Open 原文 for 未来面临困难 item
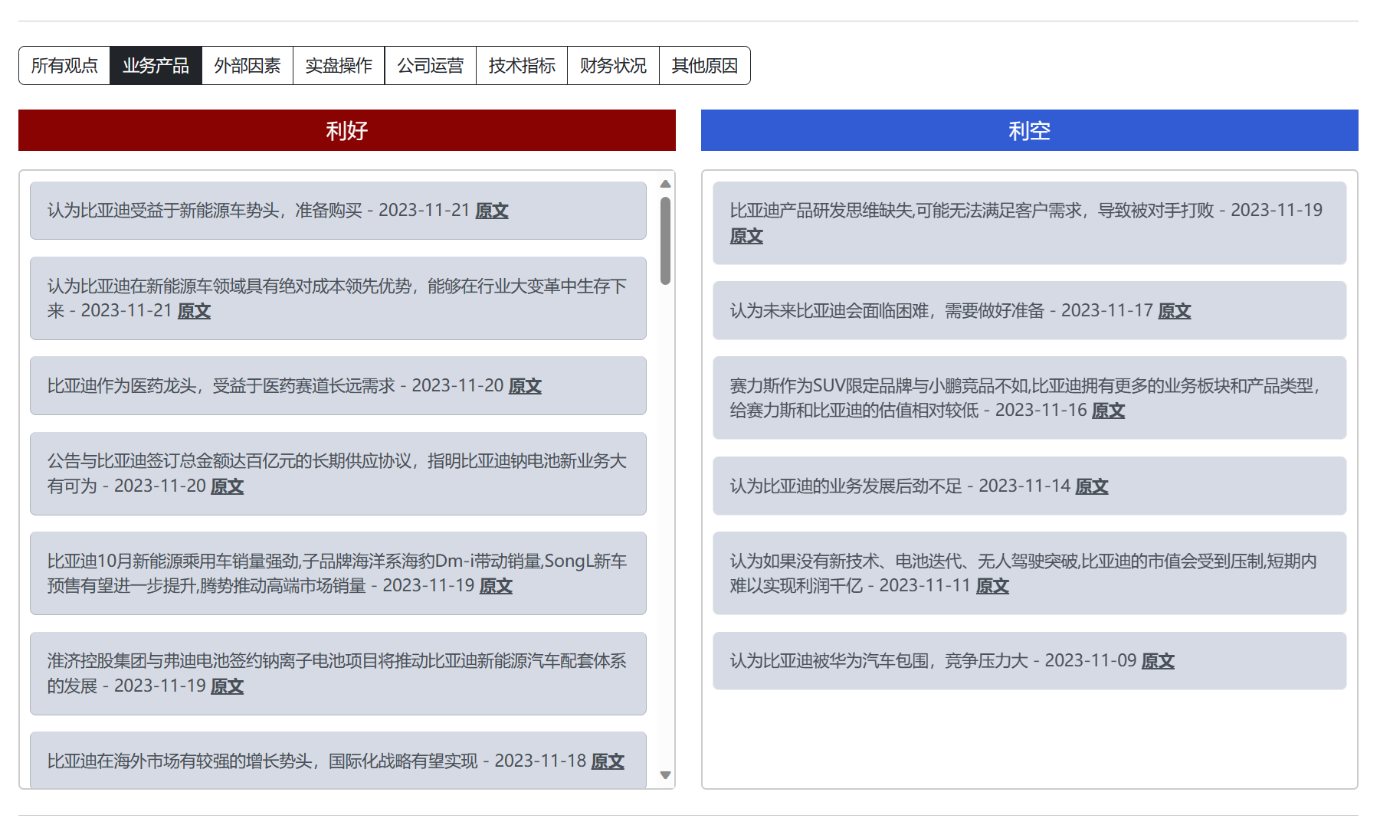The width and height of the screenshot is (1380, 828). pyautogui.click(x=1174, y=311)
